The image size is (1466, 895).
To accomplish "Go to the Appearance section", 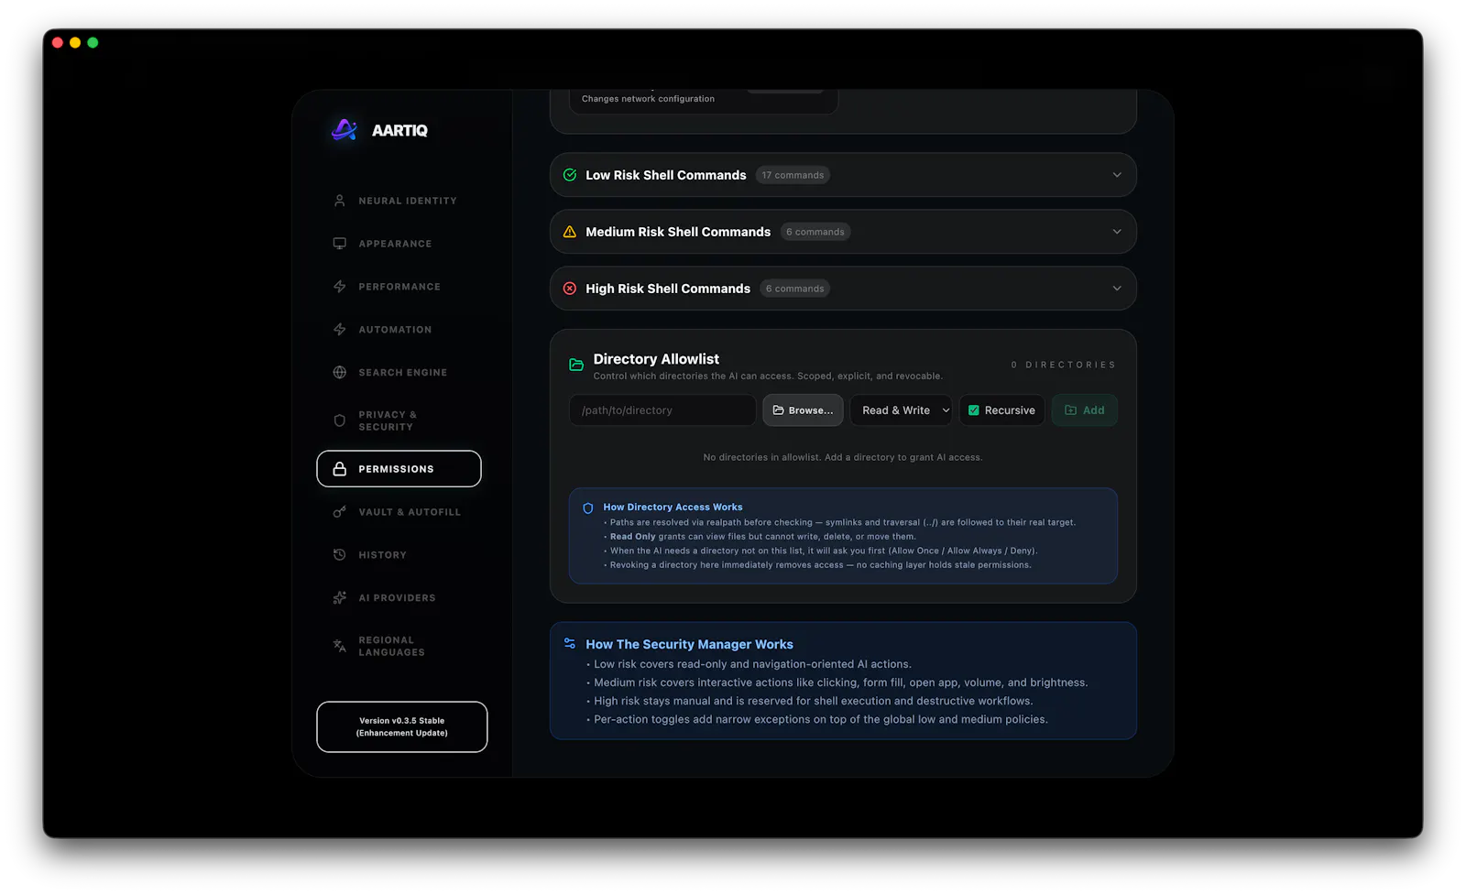I will 399,244.
